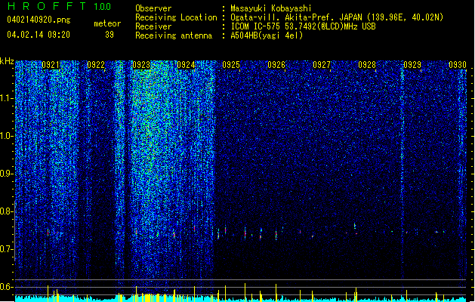The image size is (475, 302).
Task: Click the 0.8 frequency axis tick label
Action: click(7, 211)
